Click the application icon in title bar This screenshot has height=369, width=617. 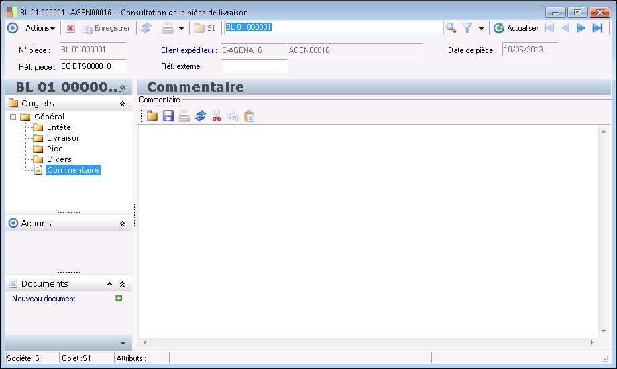[x=12, y=12]
